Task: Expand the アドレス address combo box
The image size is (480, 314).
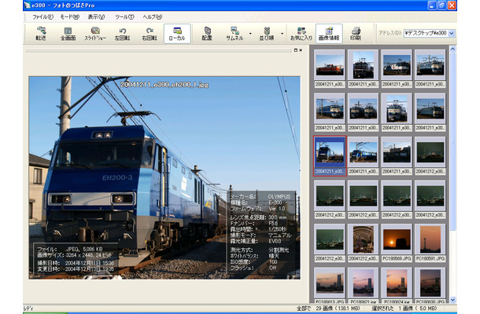Action: [x=452, y=33]
